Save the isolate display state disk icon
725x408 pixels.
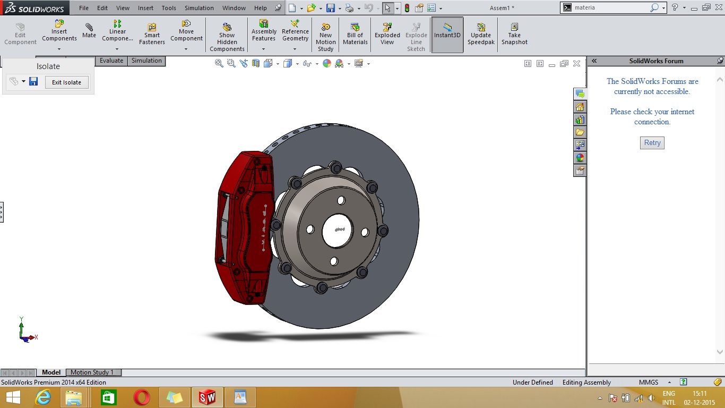pyautogui.click(x=33, y=81)
